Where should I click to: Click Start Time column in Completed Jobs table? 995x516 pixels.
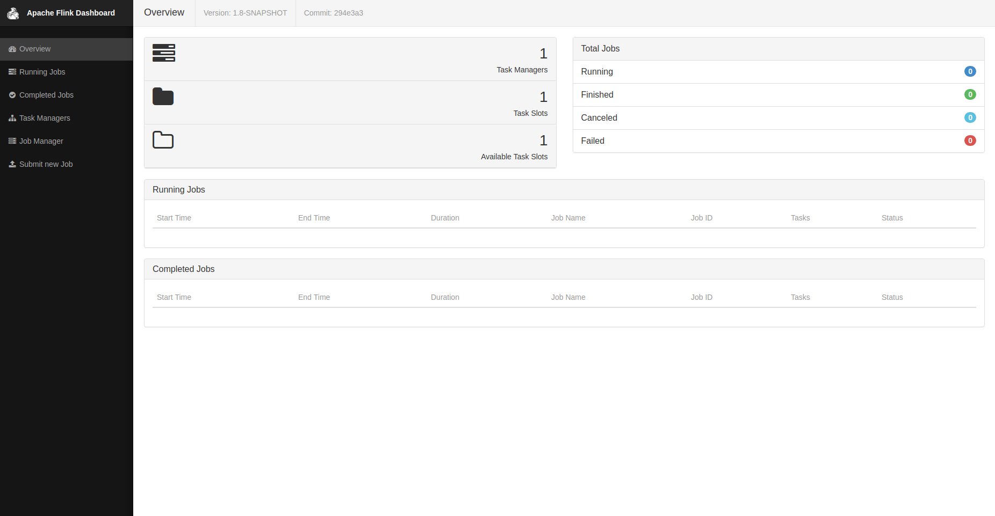(x=174, y=297)
